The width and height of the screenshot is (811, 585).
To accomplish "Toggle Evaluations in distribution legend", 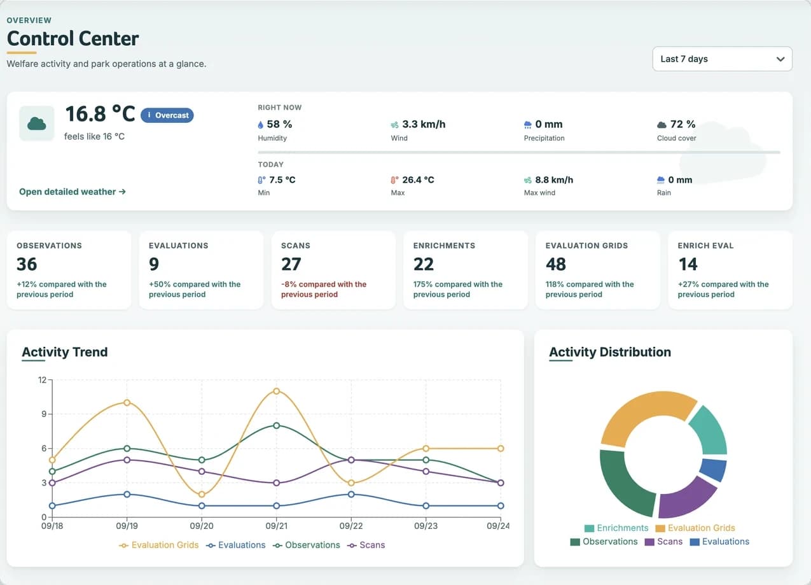I will click(x=719, y=542).
